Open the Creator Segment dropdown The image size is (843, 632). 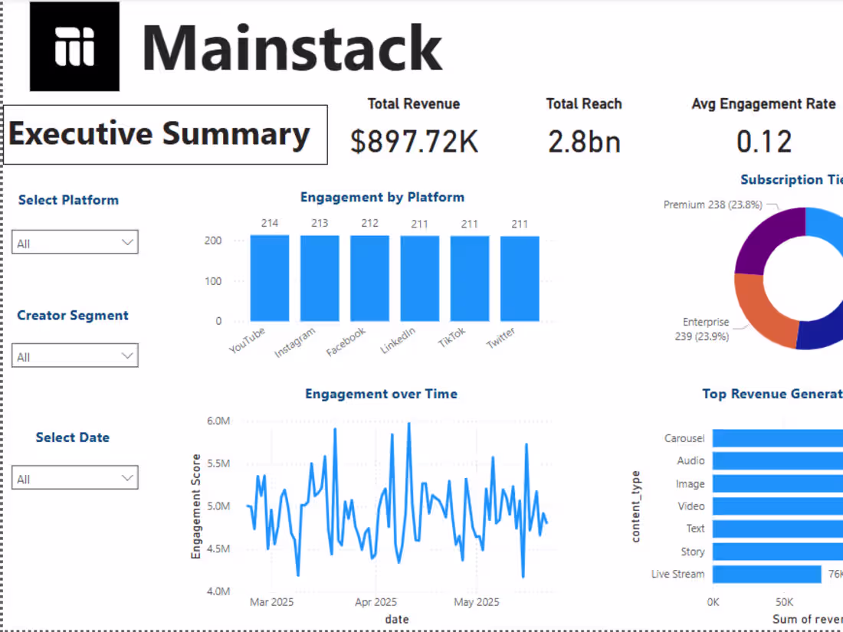pos(74,355)
